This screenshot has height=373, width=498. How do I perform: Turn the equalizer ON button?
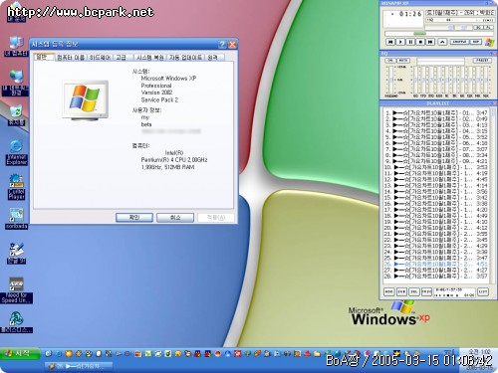click(x=390, y=61)
